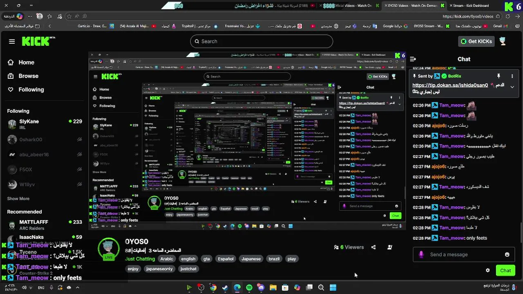The width and height of the screenshot is (523, 294).
Task: Select the japaneseonly tag
Action: coord(159,269)
